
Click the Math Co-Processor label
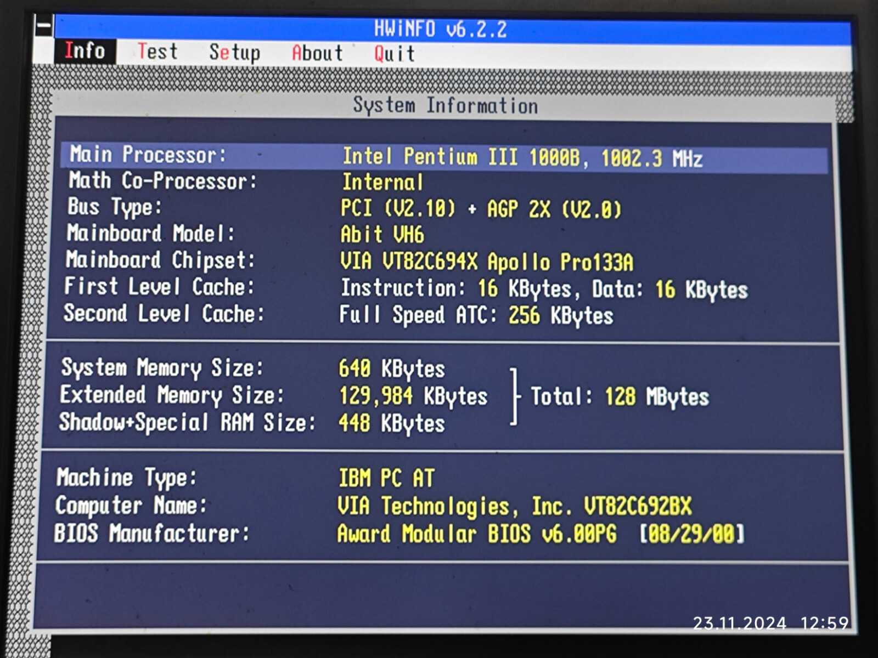coord(162,181)
